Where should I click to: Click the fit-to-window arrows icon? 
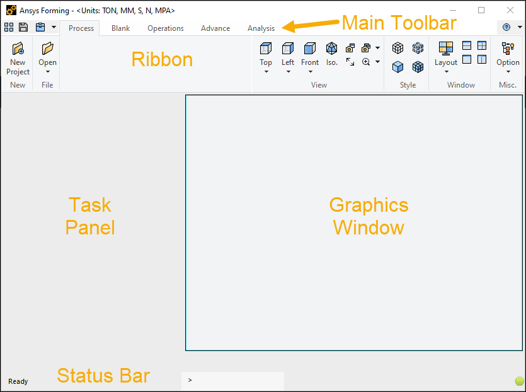point(350,62)
